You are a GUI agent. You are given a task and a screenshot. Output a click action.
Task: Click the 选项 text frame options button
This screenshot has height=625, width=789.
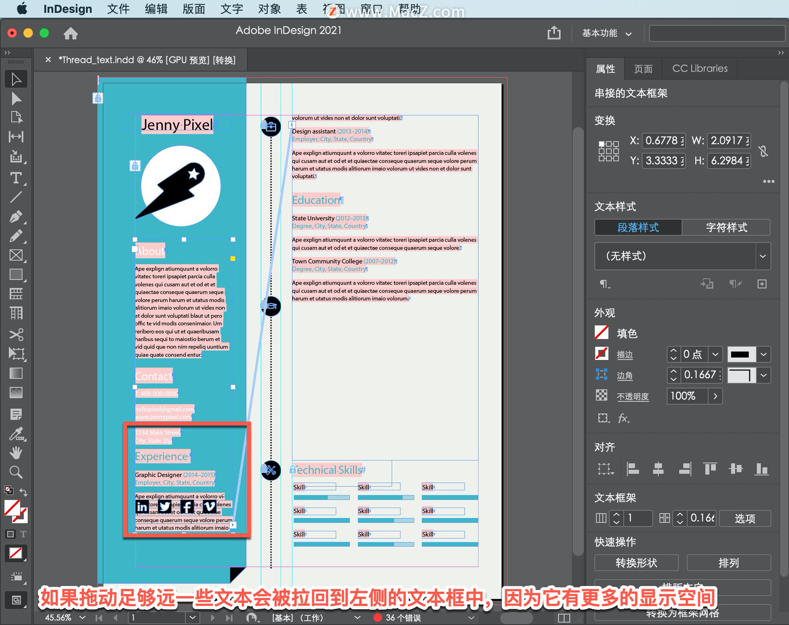pos(745,518)
